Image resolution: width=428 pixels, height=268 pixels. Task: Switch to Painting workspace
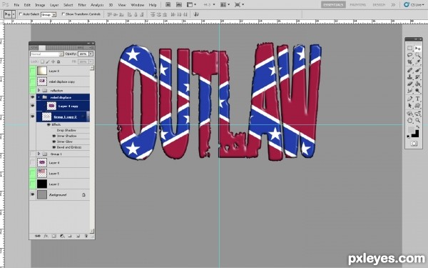coord(358,5)
